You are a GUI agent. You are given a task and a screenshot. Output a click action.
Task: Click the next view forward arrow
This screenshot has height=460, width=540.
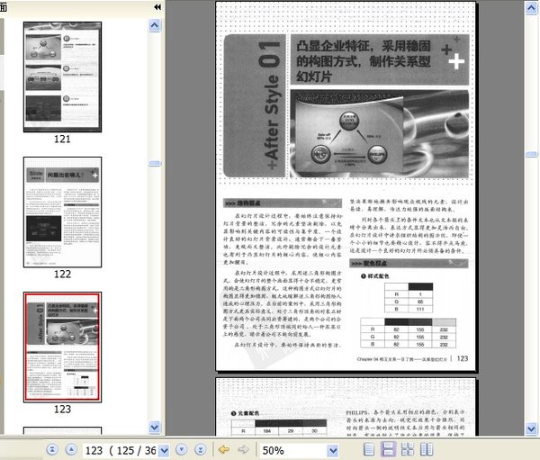tap(243, 449)
